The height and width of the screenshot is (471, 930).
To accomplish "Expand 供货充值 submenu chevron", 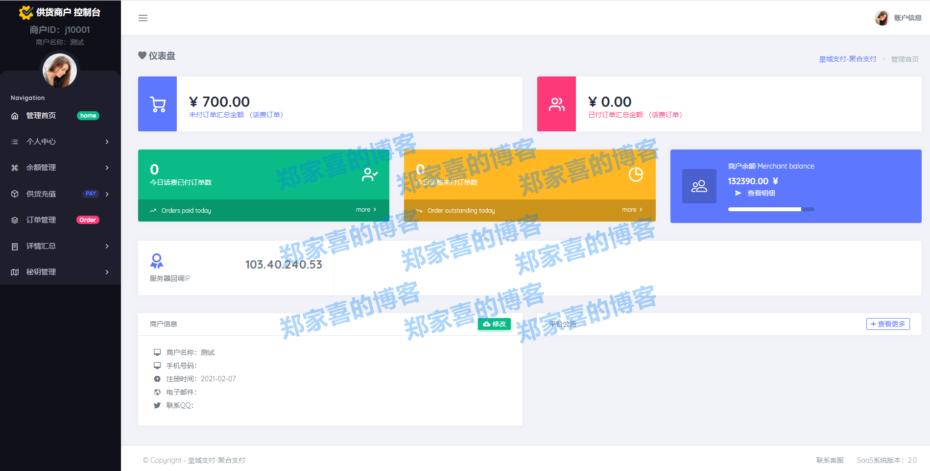I will 107,194.
